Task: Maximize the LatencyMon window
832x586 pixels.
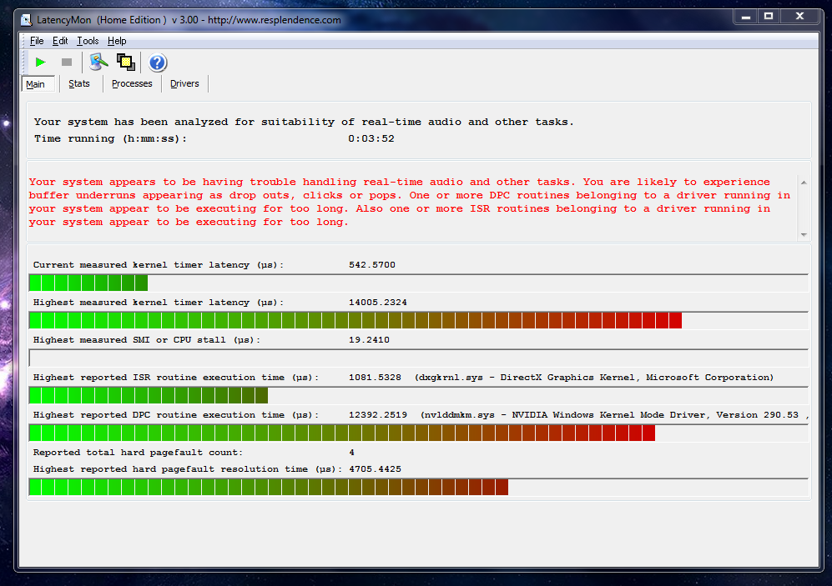Action: pyautogui.click(x=769, y=17)
